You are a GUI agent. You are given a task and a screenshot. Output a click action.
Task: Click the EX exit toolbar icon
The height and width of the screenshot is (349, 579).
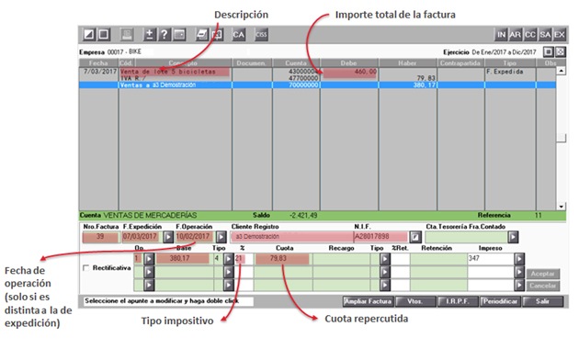(559, 35)
